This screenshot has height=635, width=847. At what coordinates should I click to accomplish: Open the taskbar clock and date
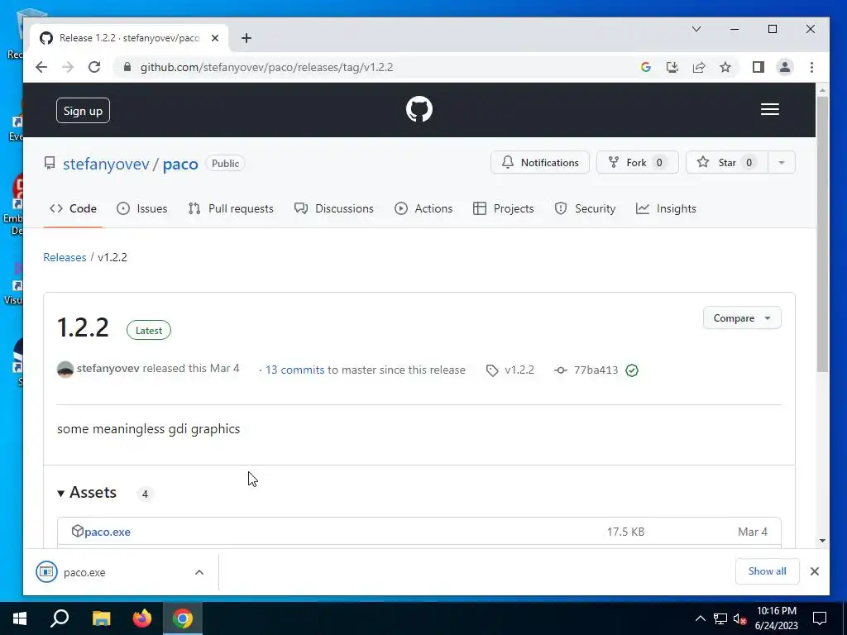tap(776, 618)
